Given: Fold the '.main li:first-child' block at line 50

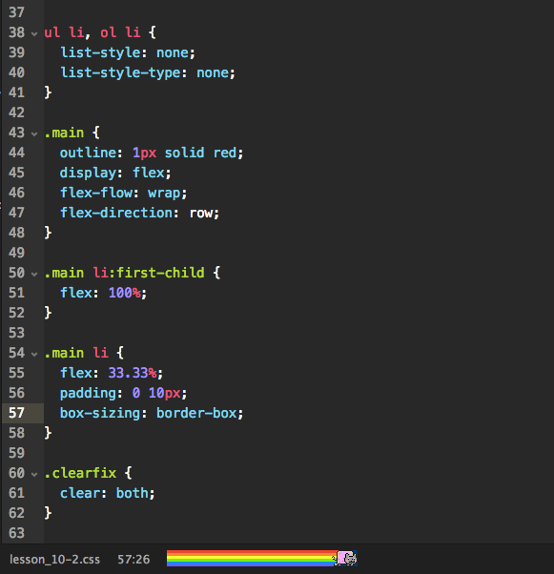Looking at the screenshot, I should 34,274.
